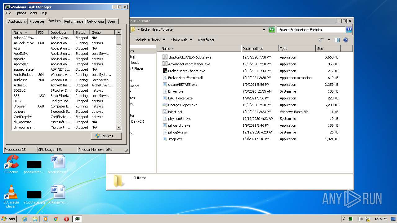Click the Windows Media Player taskbar icon
Screen dimensions: 397x223
(46, 219)
